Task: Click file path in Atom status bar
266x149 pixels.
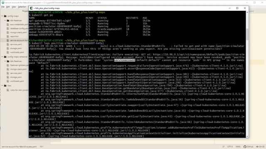Action: 19,147
